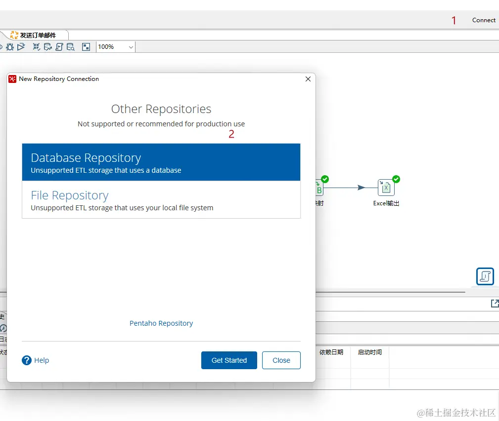Click the Debug transformation bug icon

[x=10, y=47]
